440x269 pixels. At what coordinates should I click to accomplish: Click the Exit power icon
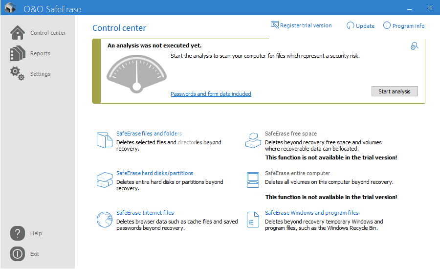click(18, 254)
